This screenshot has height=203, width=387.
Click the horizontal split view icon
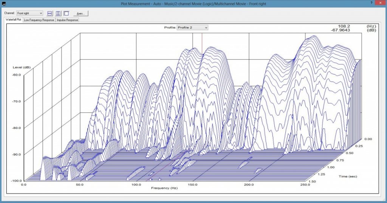point(50,13)
